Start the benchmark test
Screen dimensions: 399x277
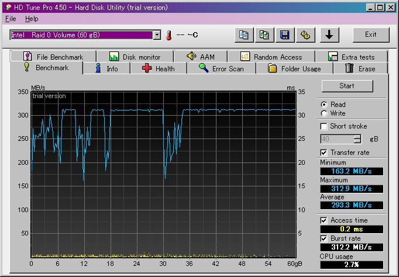coord(347,86)
